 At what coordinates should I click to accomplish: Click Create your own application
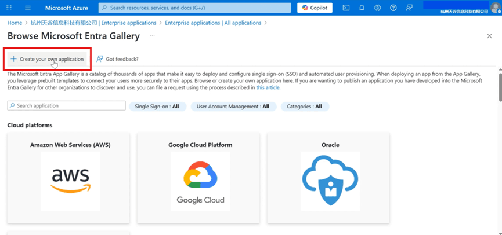47,59
